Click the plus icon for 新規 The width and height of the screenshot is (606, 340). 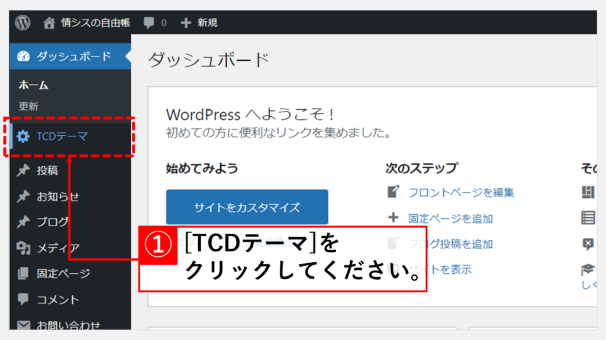tap(186, 23)
